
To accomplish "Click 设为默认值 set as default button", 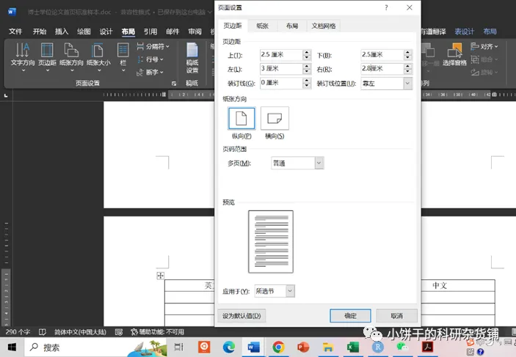I will [242, 316].
